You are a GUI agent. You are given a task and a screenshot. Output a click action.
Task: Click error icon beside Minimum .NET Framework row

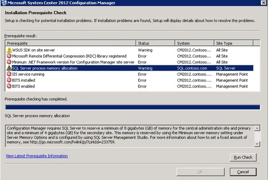(x=9, y=62)
